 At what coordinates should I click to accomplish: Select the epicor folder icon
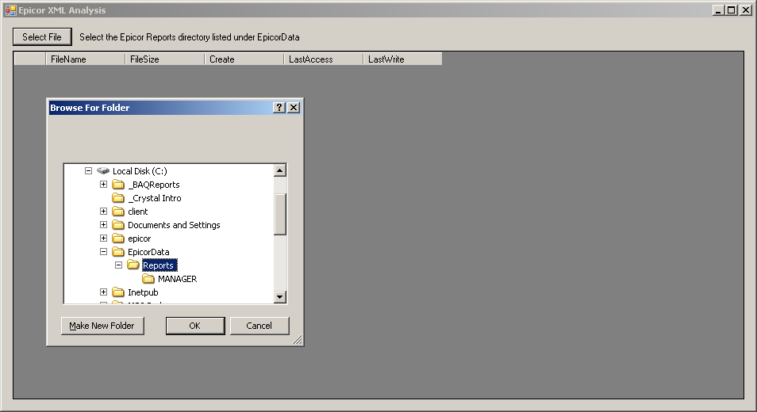117,238
